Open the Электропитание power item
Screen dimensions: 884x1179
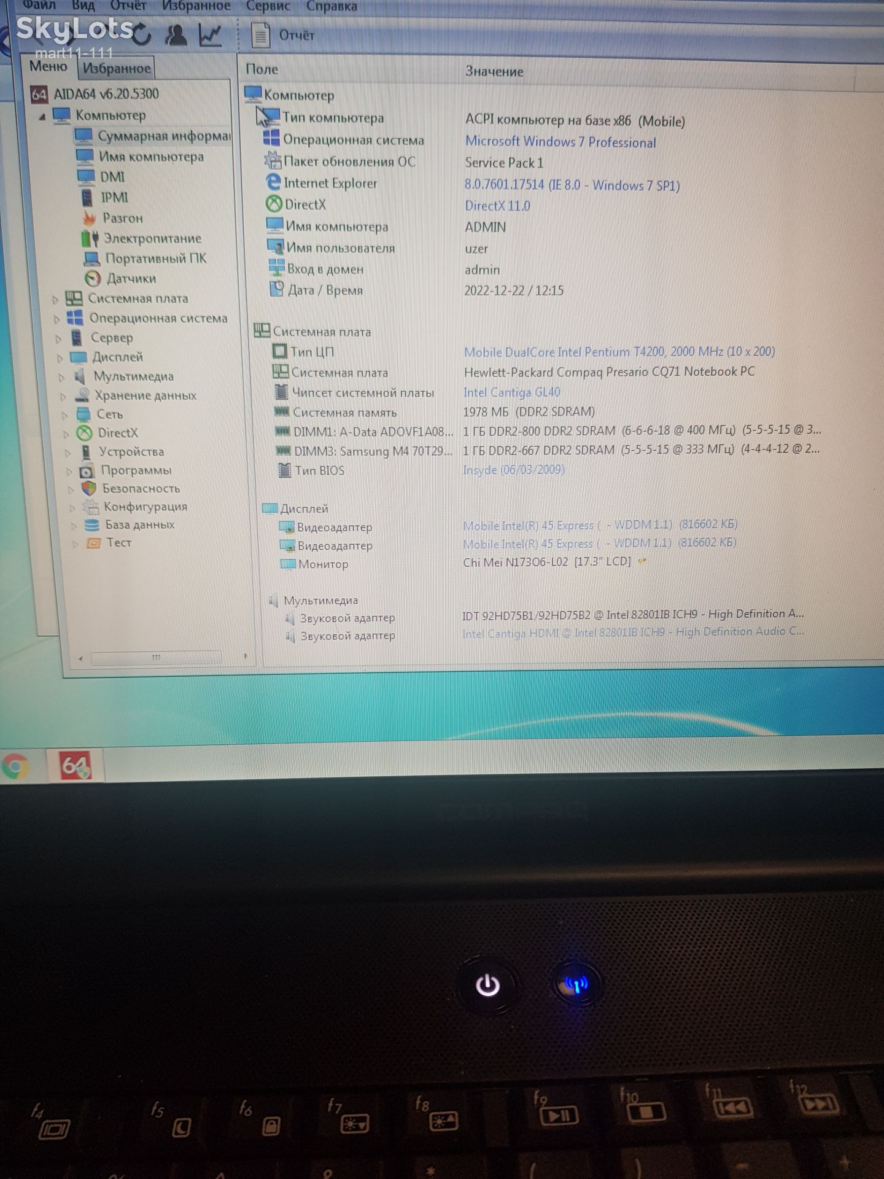(152, 238)
